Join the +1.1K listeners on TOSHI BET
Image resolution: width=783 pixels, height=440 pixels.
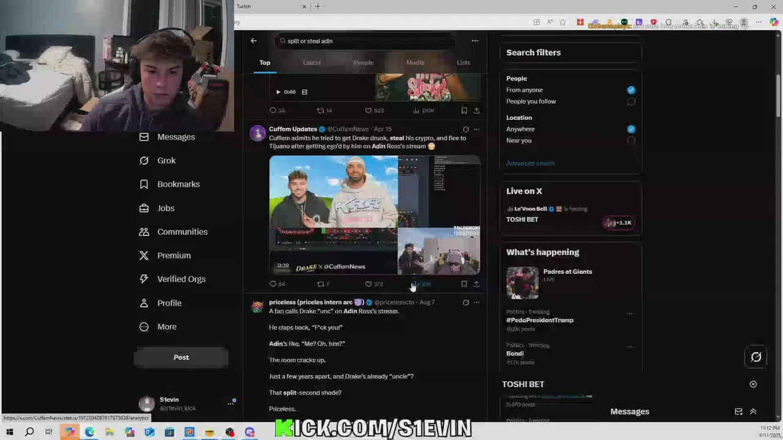618,223
